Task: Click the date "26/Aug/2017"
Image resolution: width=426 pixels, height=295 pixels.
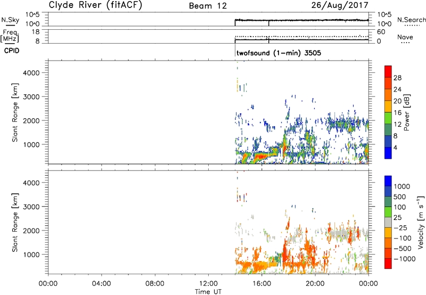Action: [x=340, y=5]
